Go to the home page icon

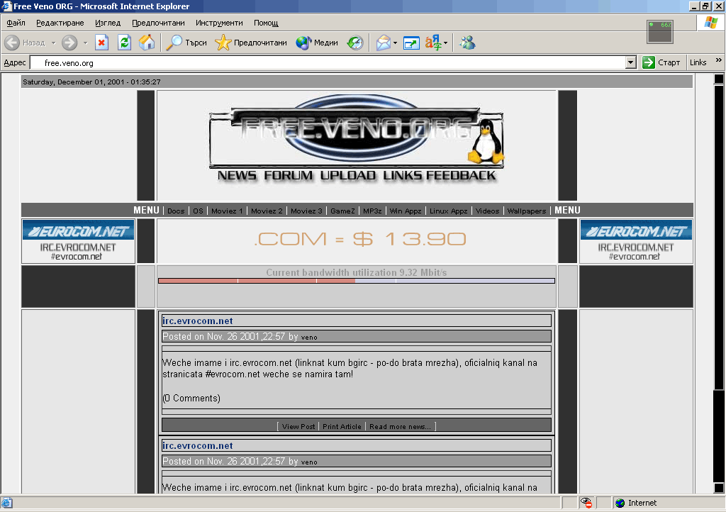tap(147, 43)
